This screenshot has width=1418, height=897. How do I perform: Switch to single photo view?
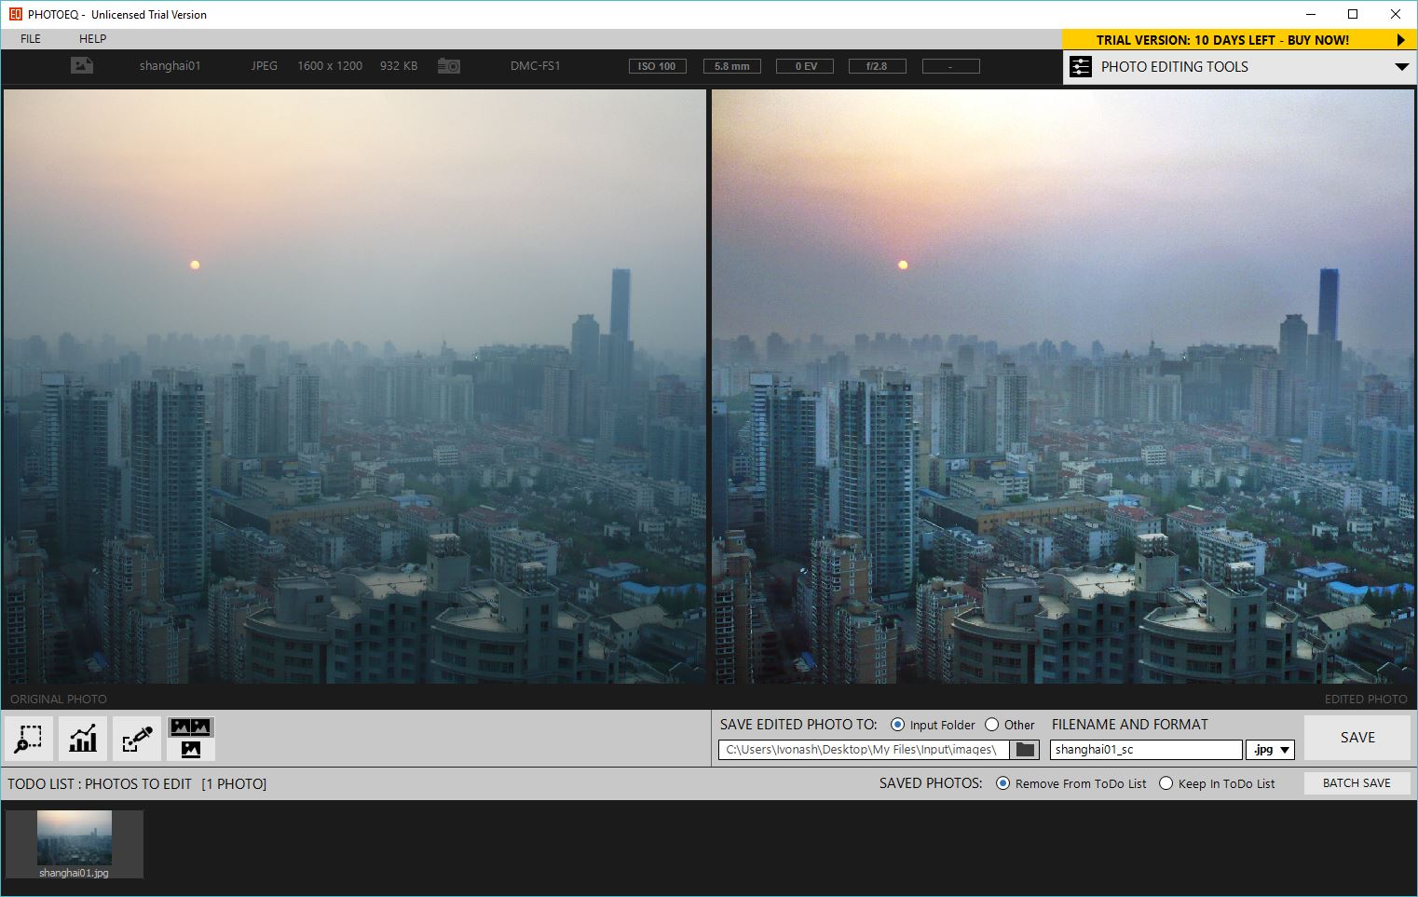191,750
